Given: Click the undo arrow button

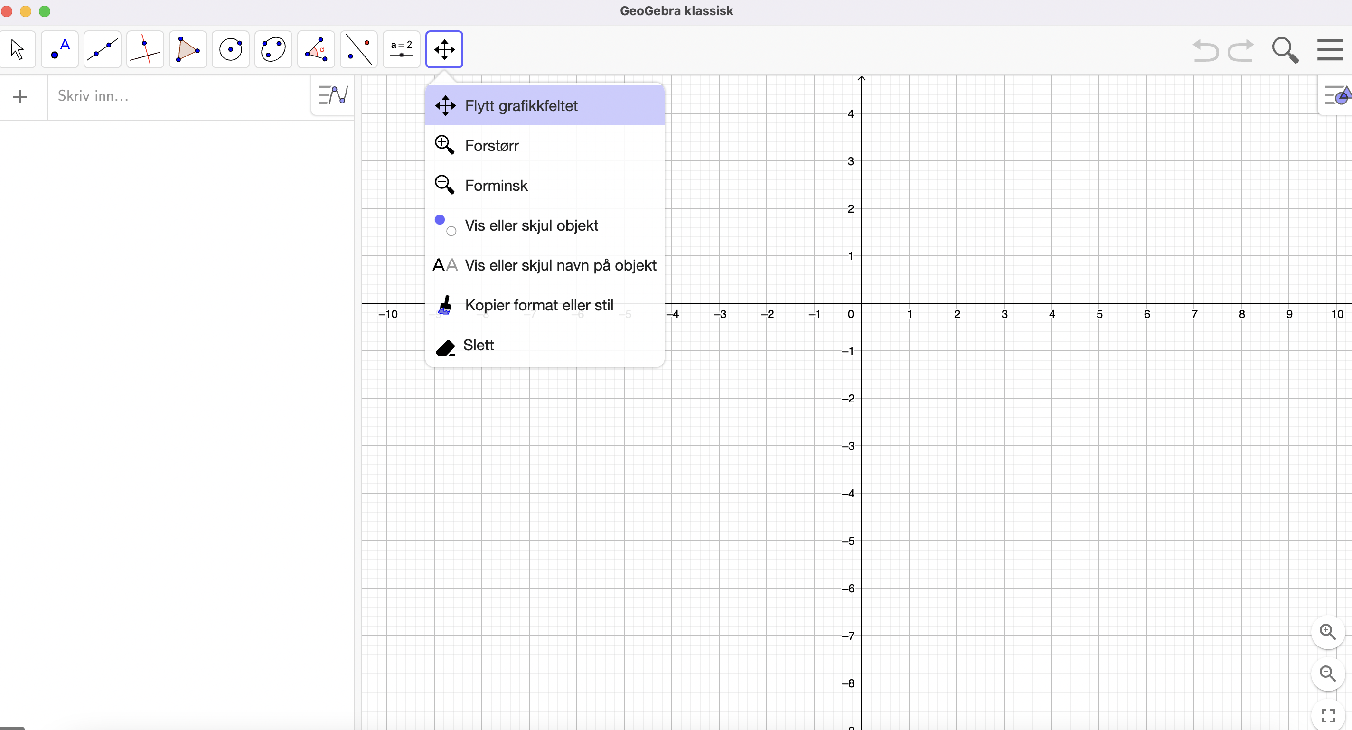Looking at the screenshot, I should click(x=1205, y=51).
